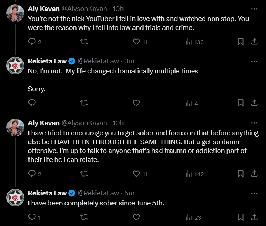
Task: Retweet Aly Kavan's tweet about getting sober
Action: [84, 174]
